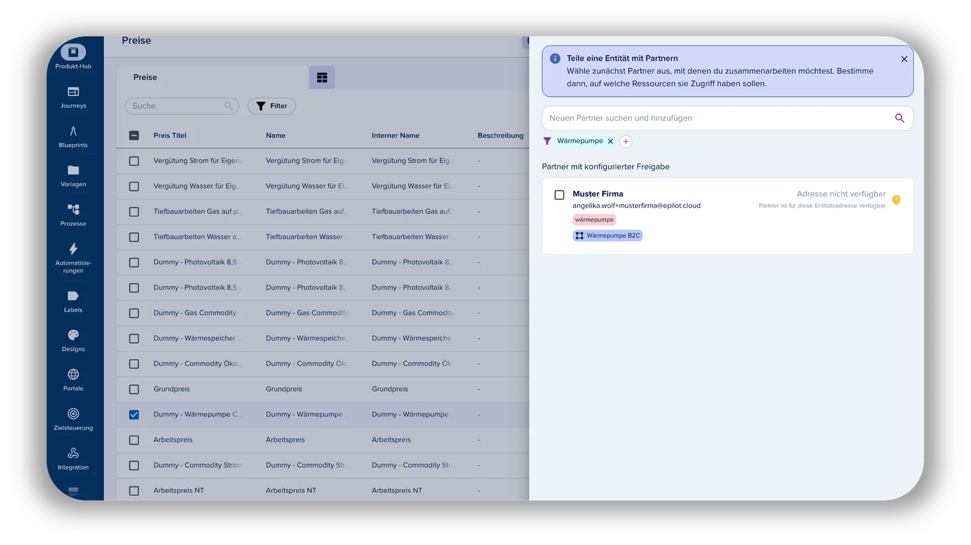Select the Vergütung Strom für Eigen row checkbox
Image resolution: width=971 pixels, height=545 pixels.
[134, 161]
